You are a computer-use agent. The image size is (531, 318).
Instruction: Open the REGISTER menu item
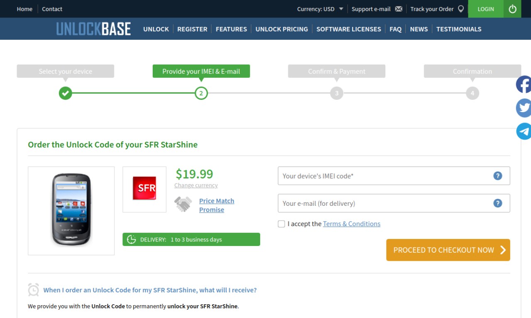click(192, 29)
